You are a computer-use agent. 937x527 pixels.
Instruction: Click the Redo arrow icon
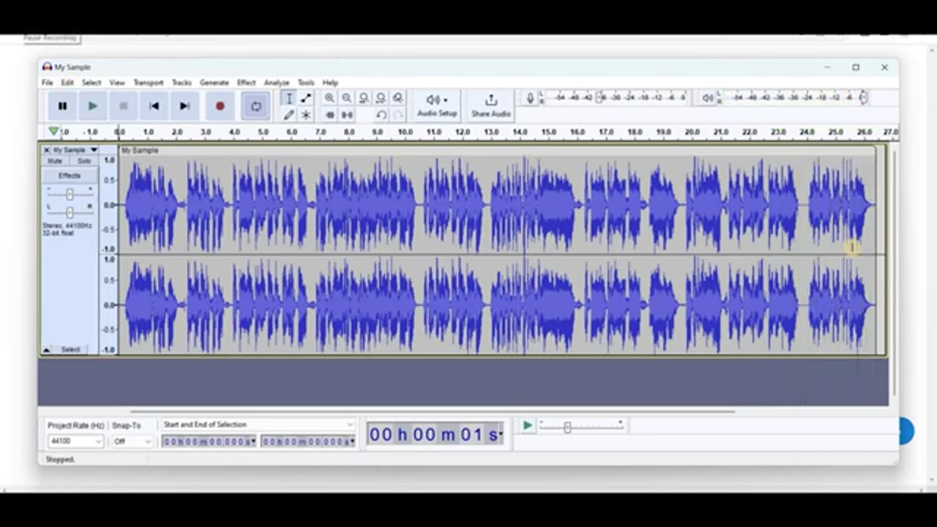(397, 115)
